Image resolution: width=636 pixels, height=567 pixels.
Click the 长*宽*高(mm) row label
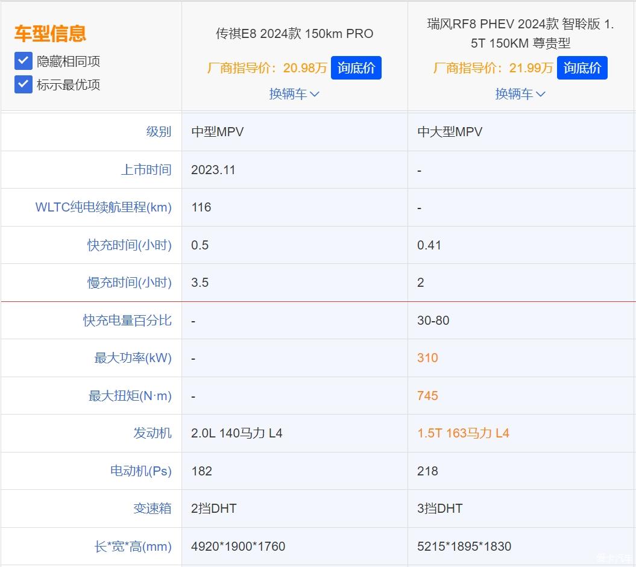tap(133, 547)
